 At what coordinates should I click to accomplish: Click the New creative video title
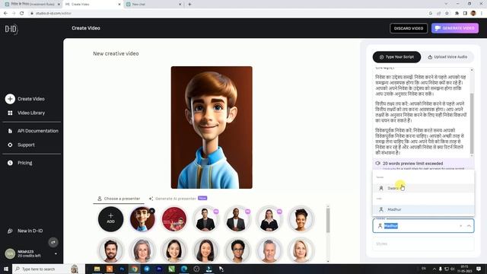tap(116, 53)
